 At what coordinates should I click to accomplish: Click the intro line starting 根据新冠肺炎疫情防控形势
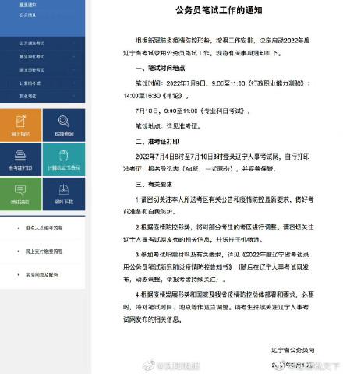222,41
